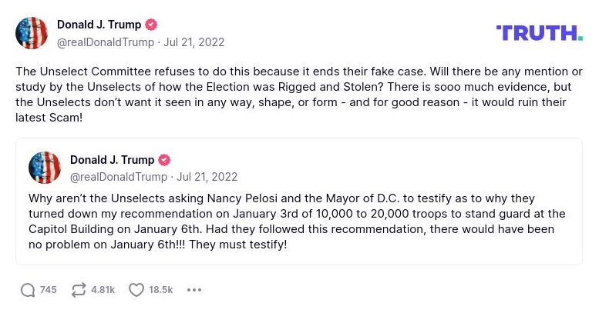View the 745 replies count
Image resolution: width=599 pixels, height=313 pixels.
tap(49, 290)
